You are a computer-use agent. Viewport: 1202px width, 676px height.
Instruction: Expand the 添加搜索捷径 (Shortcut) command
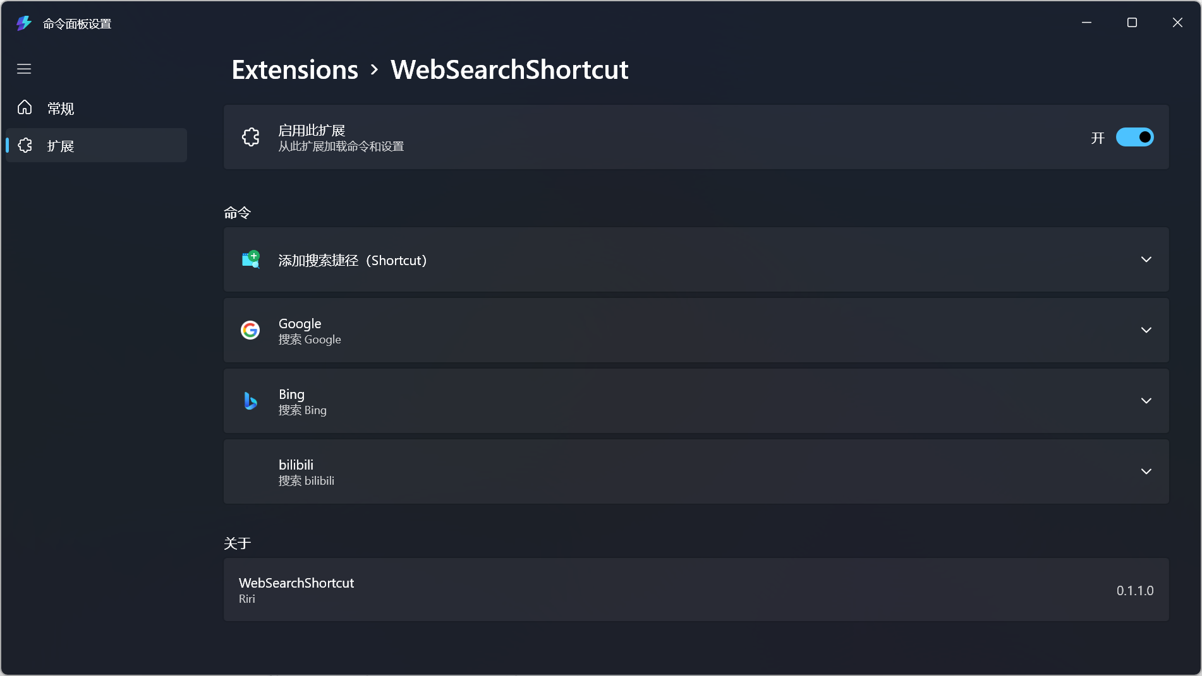pyautogui.click(x=1146, y=259)
